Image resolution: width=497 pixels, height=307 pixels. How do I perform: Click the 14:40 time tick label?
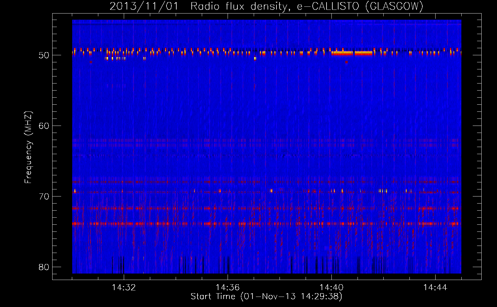click(x=331, y=288)
